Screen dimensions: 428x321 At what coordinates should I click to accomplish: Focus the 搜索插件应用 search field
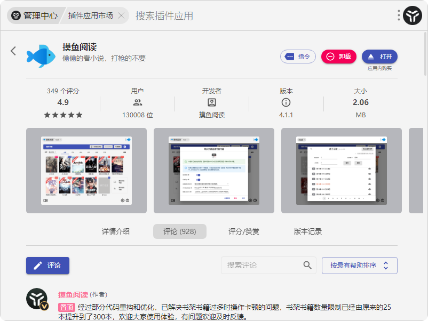pos(164,15)
